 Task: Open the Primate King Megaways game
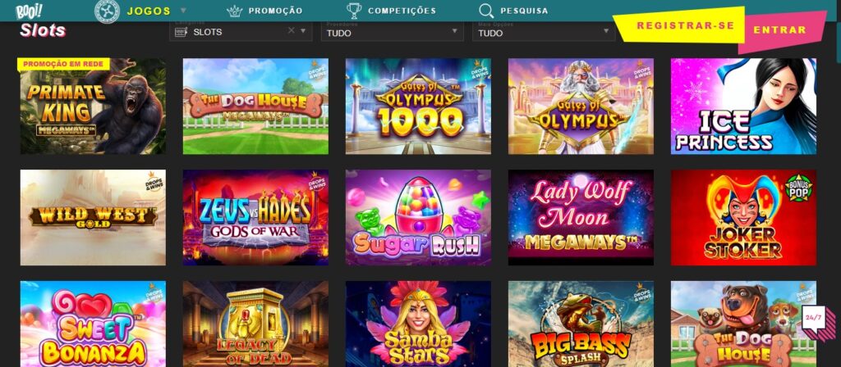[x=94, y=106]
